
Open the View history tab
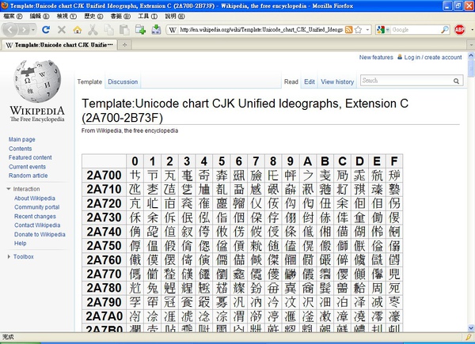pos(337,81)
